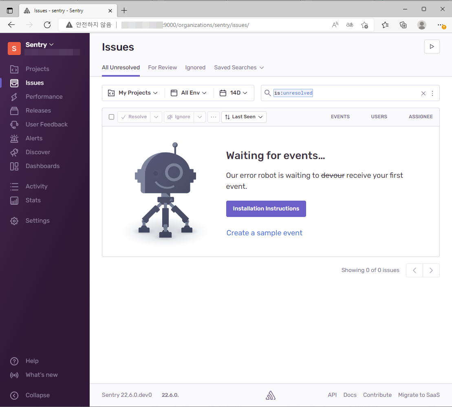Image resolution: width=452 pixels, height=407 pixels.
Task: Click the Sentry logo in the footer
Action: (x=270, y=395)
